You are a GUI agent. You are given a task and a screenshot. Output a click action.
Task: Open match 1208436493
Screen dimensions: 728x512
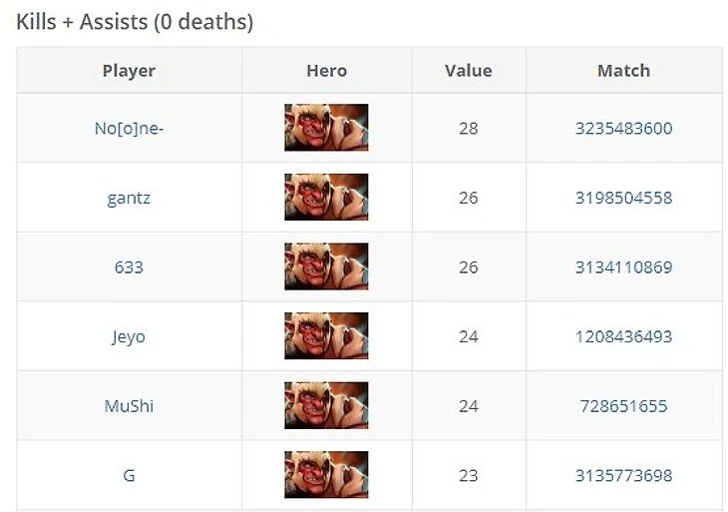623,336
